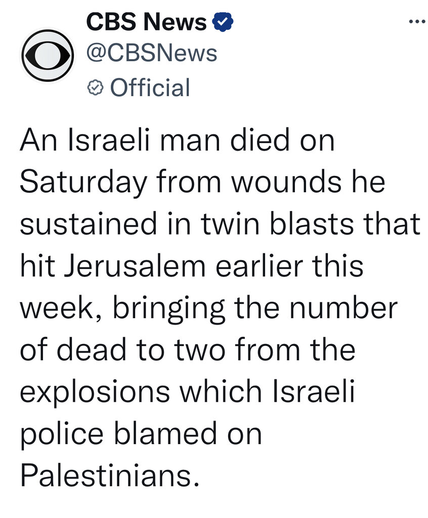The image size is (428, 518).
Task: Click the word 'blamed' in the tweet
Action: coord(165,434)
